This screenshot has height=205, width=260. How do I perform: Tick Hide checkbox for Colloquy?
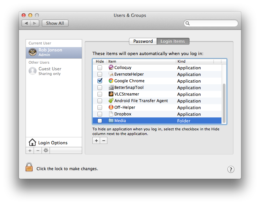(x=100, y=68)
